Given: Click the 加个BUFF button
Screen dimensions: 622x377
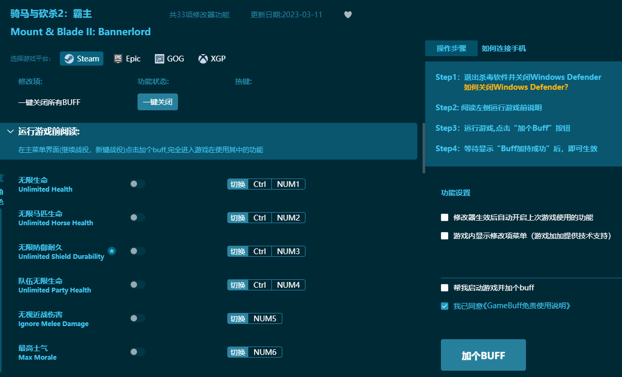Looking at the screenshot, I should pyautogui.click(x=483, y=355).
